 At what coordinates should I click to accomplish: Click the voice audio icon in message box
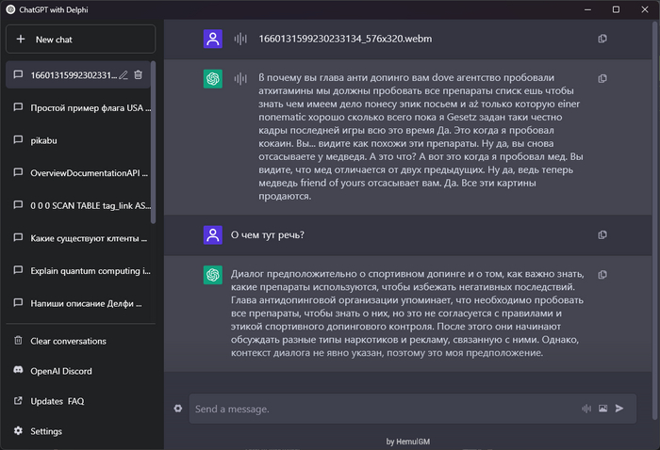tap(586, 409)
